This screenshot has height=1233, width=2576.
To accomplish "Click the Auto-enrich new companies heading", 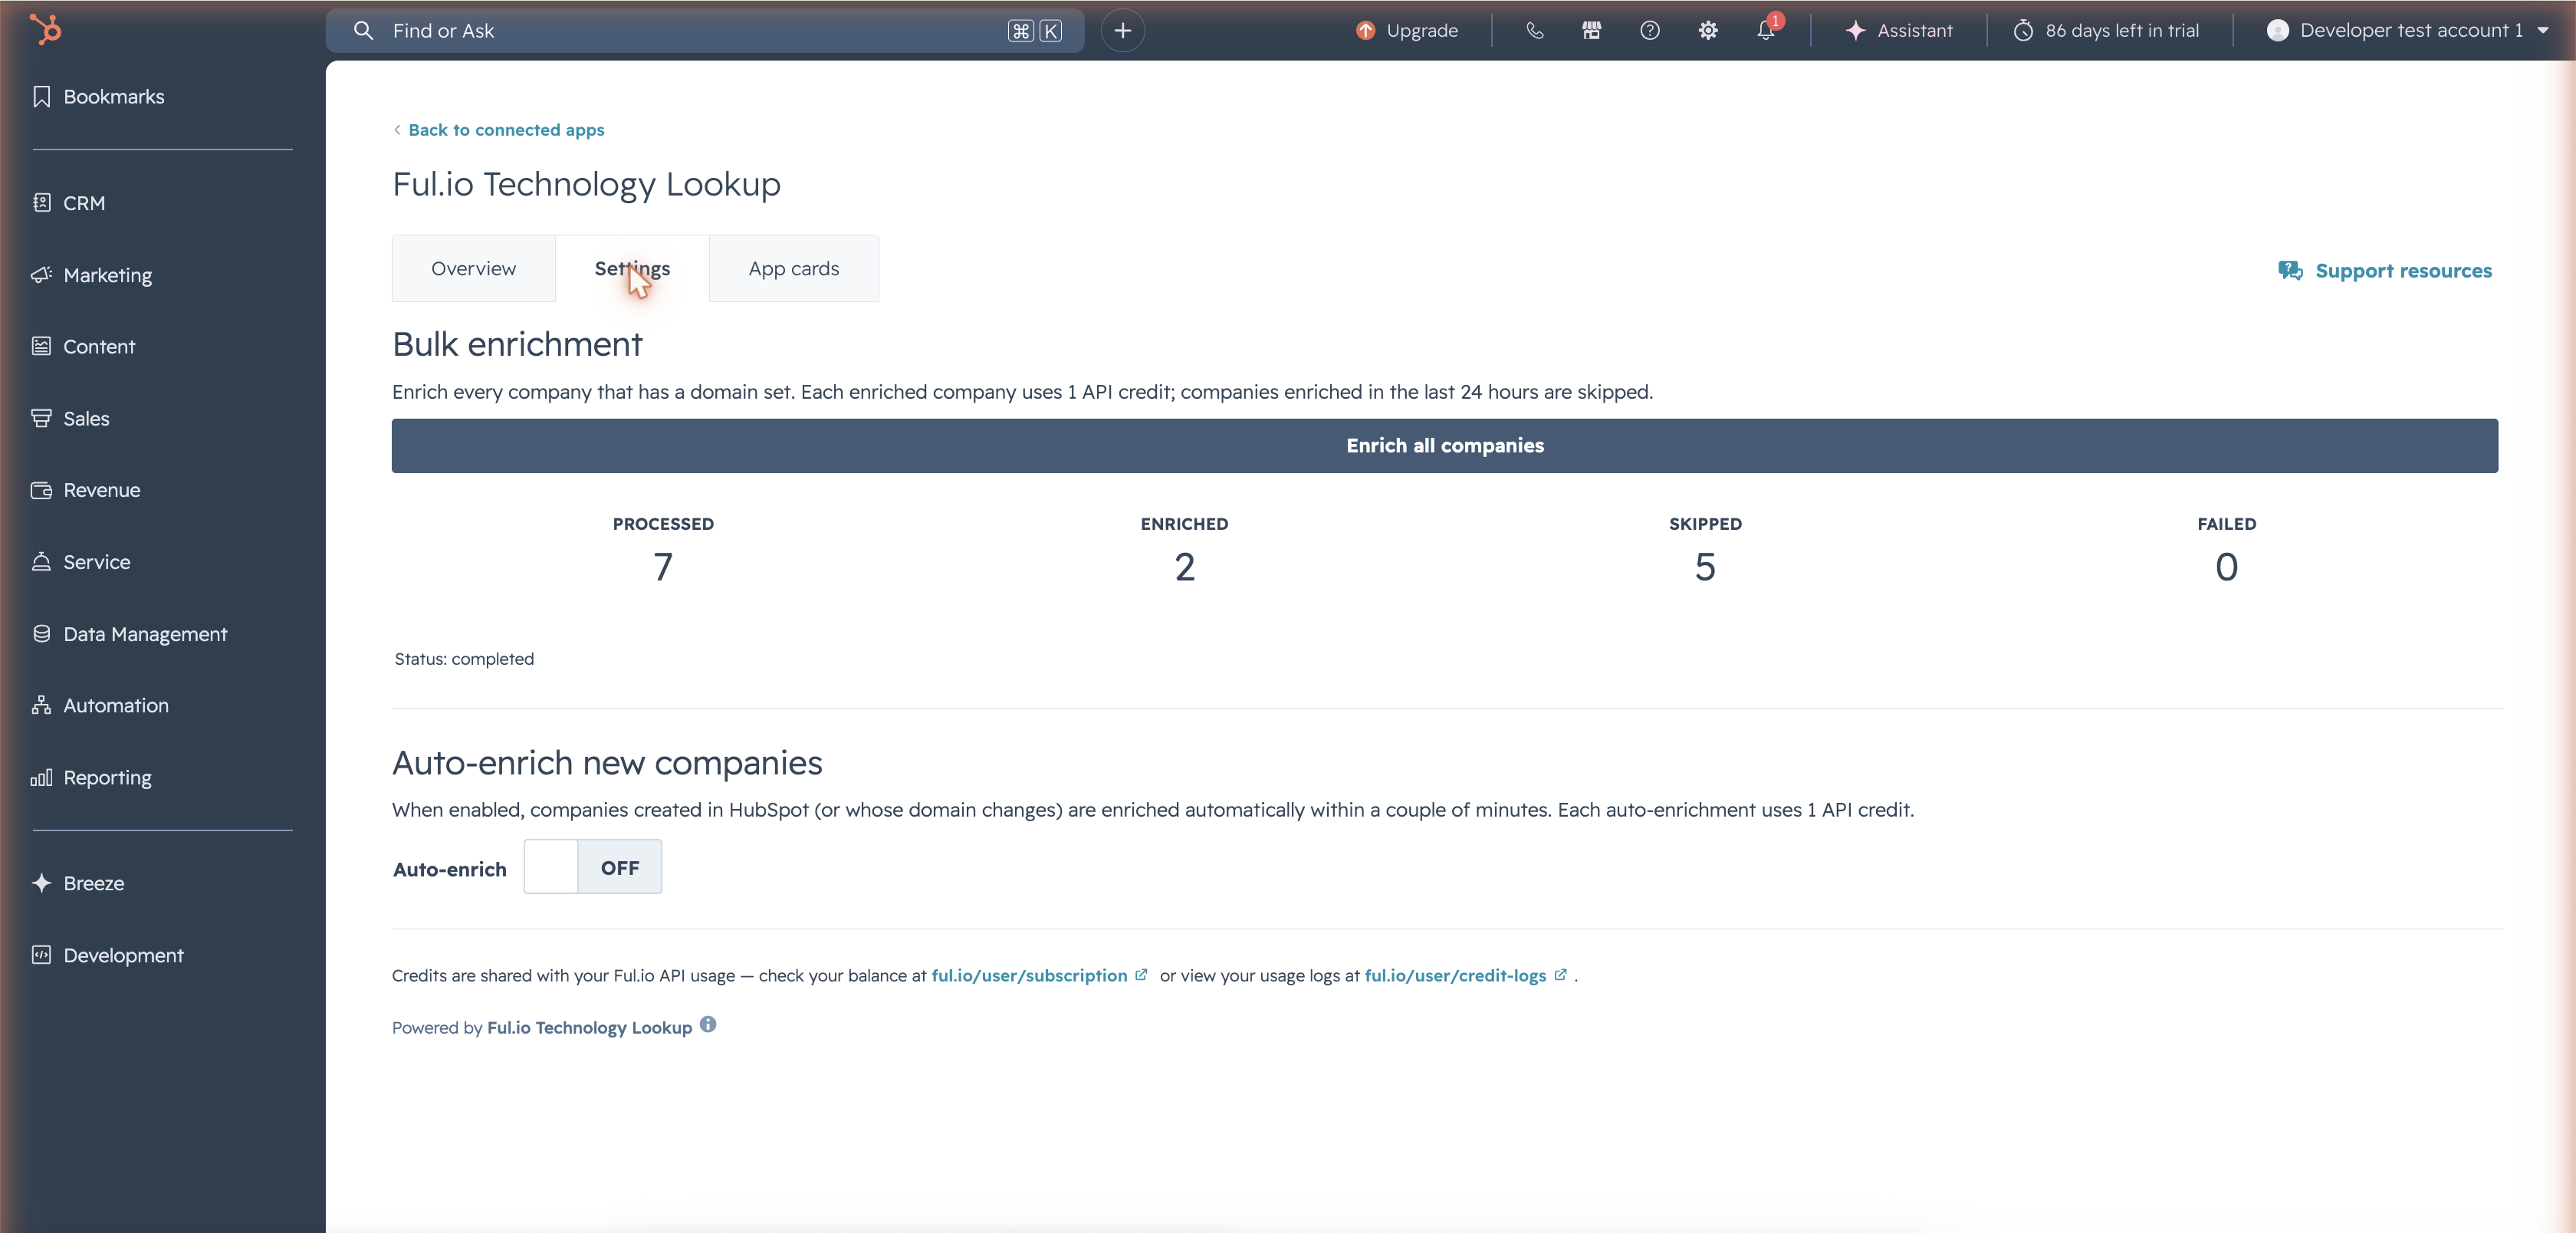I will point(607,763).
